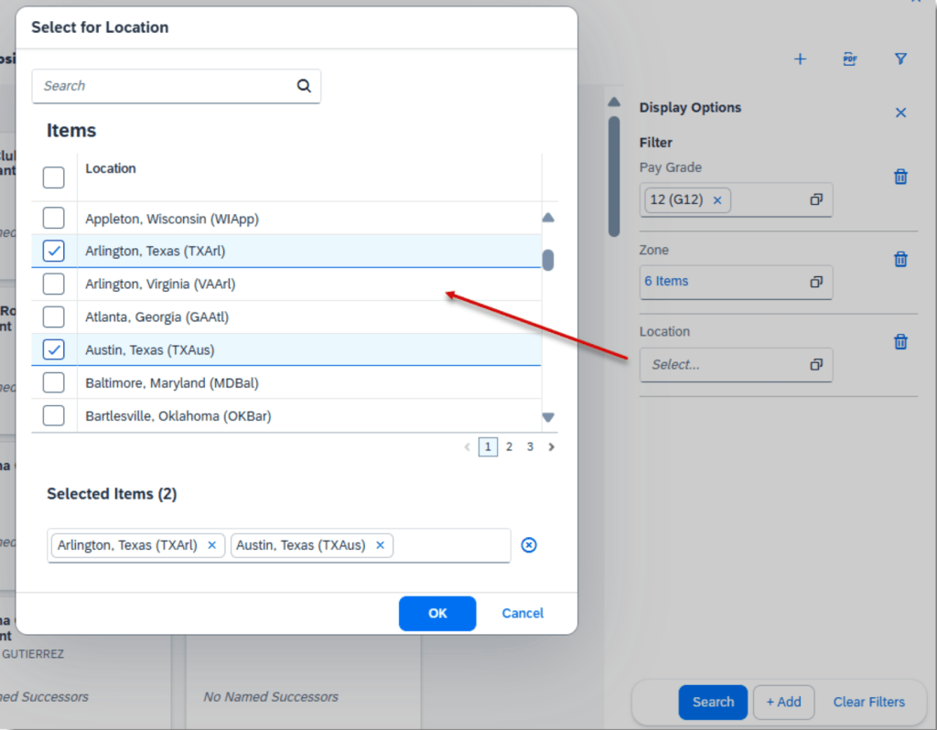Click the search magnifier icon in dialog
Viewport: 937px width, 730px height.
(x=304, y=86)
